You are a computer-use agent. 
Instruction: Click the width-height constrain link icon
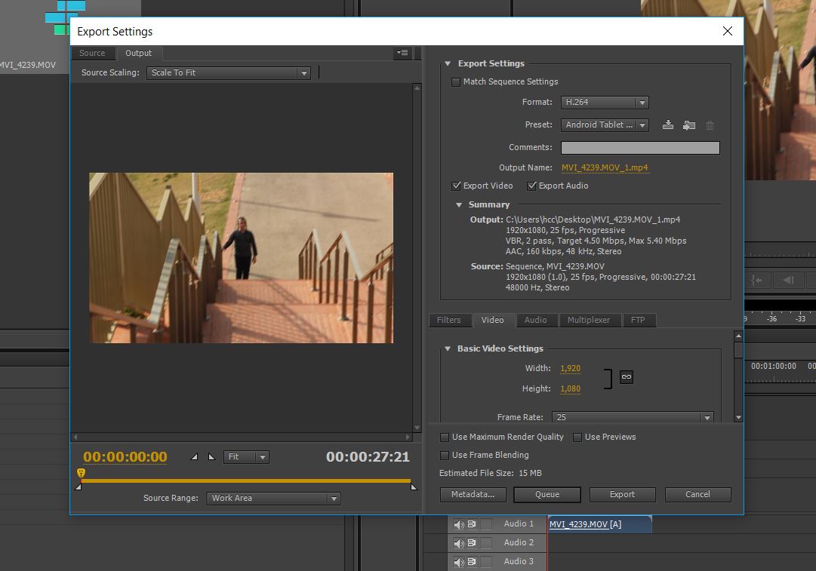626,377
